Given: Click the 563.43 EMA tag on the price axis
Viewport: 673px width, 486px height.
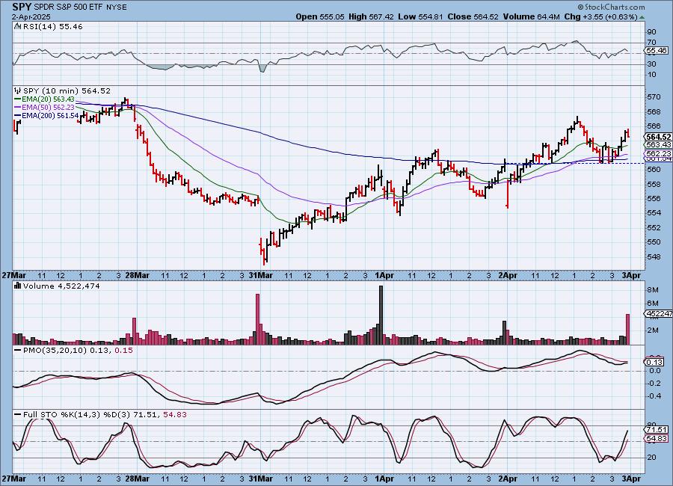Looking at the screenshot, I should (x=658, y=145).
